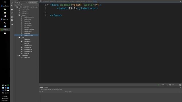Place cursor on the closing </form> tag
The height and width of the screenshot is (102, 182).
(56, 15)
